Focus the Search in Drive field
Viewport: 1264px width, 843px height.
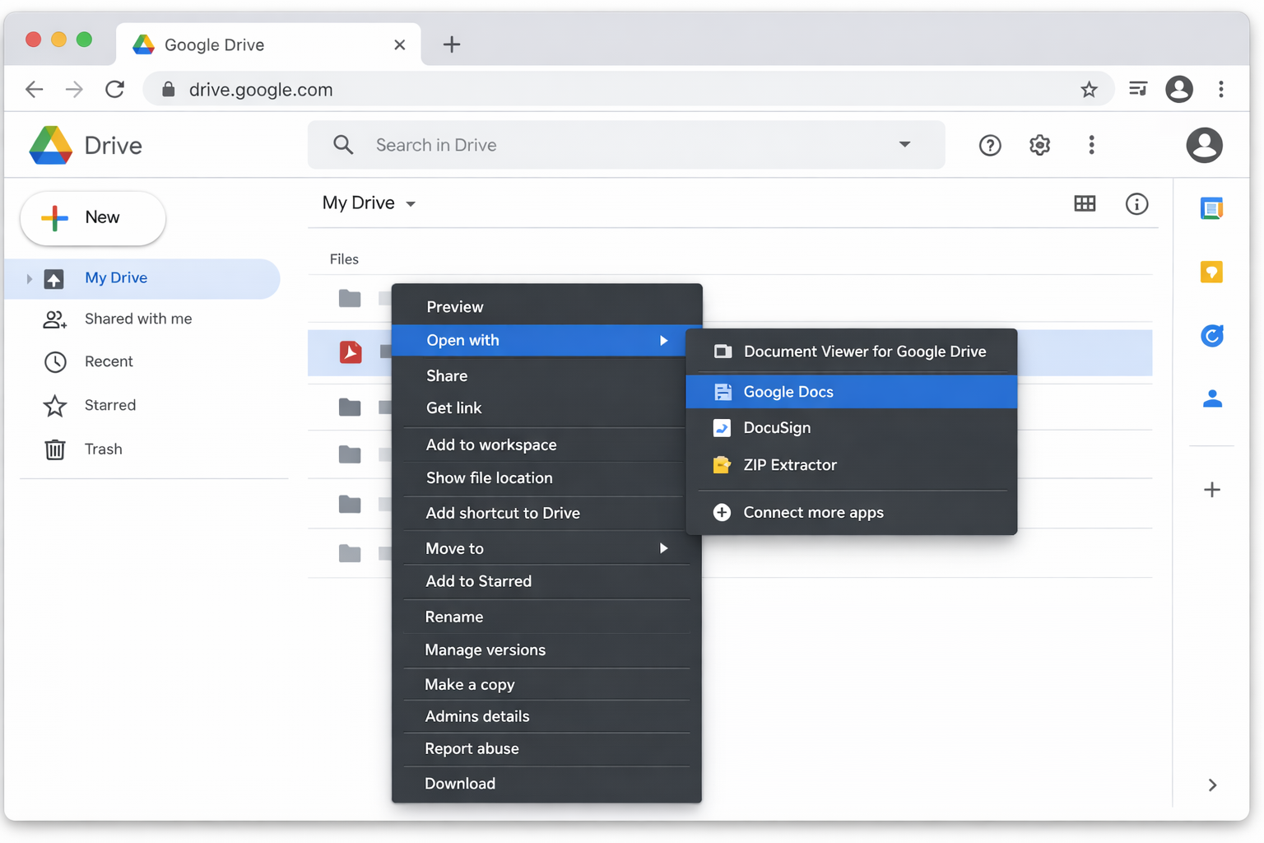click(626, 145)
